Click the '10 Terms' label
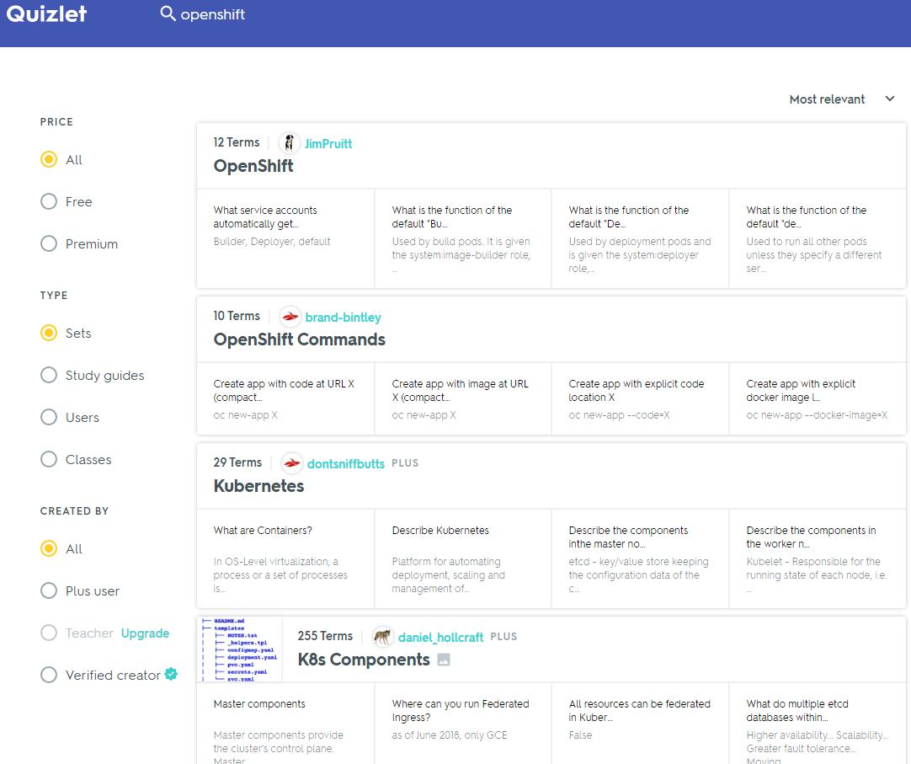Image resolution: width=911 pixels, height=764 pixels. [x=237, y=316]
